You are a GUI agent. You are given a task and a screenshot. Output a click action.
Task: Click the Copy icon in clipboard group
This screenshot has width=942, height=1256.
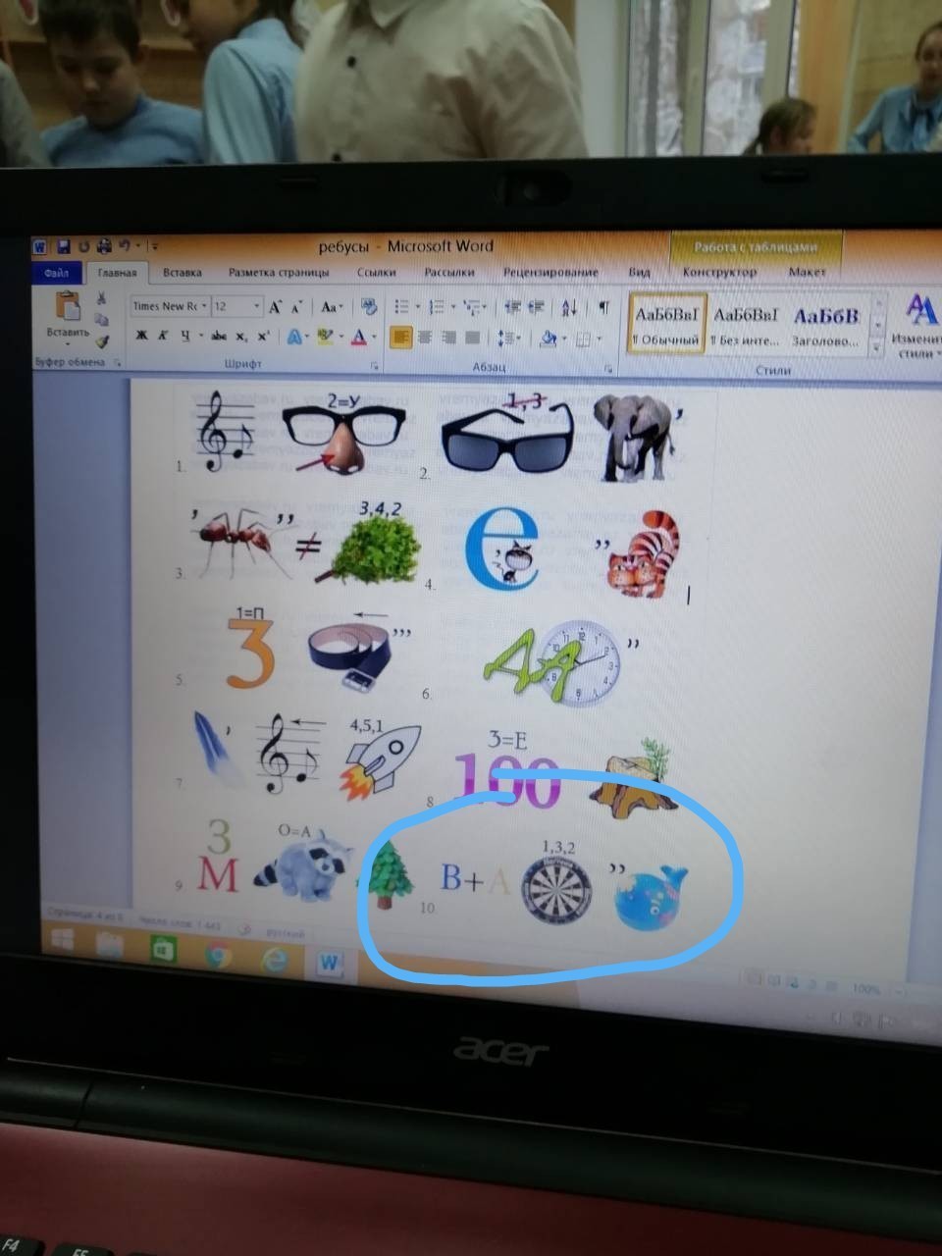click(101, 319)
